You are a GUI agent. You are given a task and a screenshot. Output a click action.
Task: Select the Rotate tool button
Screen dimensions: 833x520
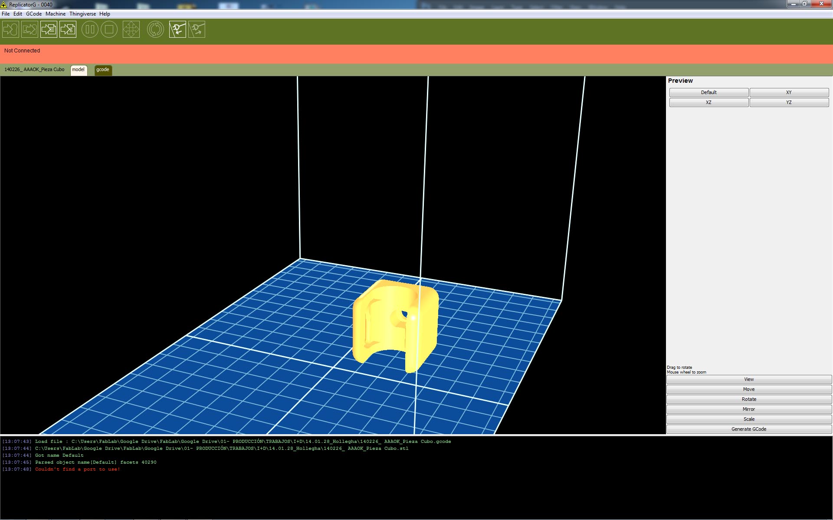coord(749,399)
